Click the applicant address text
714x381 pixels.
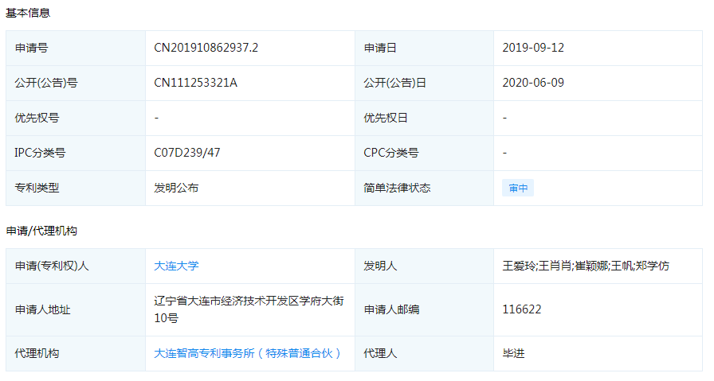click(x=249, y=309)
